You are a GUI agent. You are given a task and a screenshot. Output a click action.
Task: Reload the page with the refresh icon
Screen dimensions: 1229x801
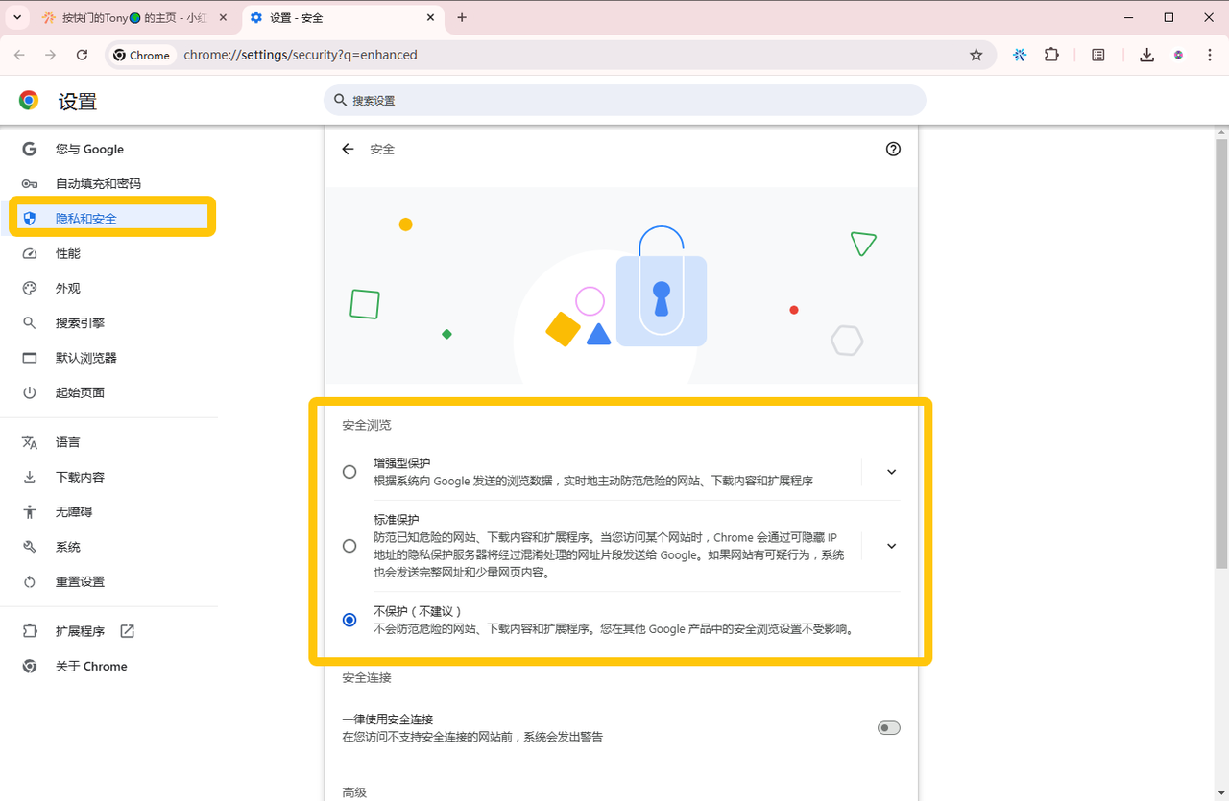[83, 55]
